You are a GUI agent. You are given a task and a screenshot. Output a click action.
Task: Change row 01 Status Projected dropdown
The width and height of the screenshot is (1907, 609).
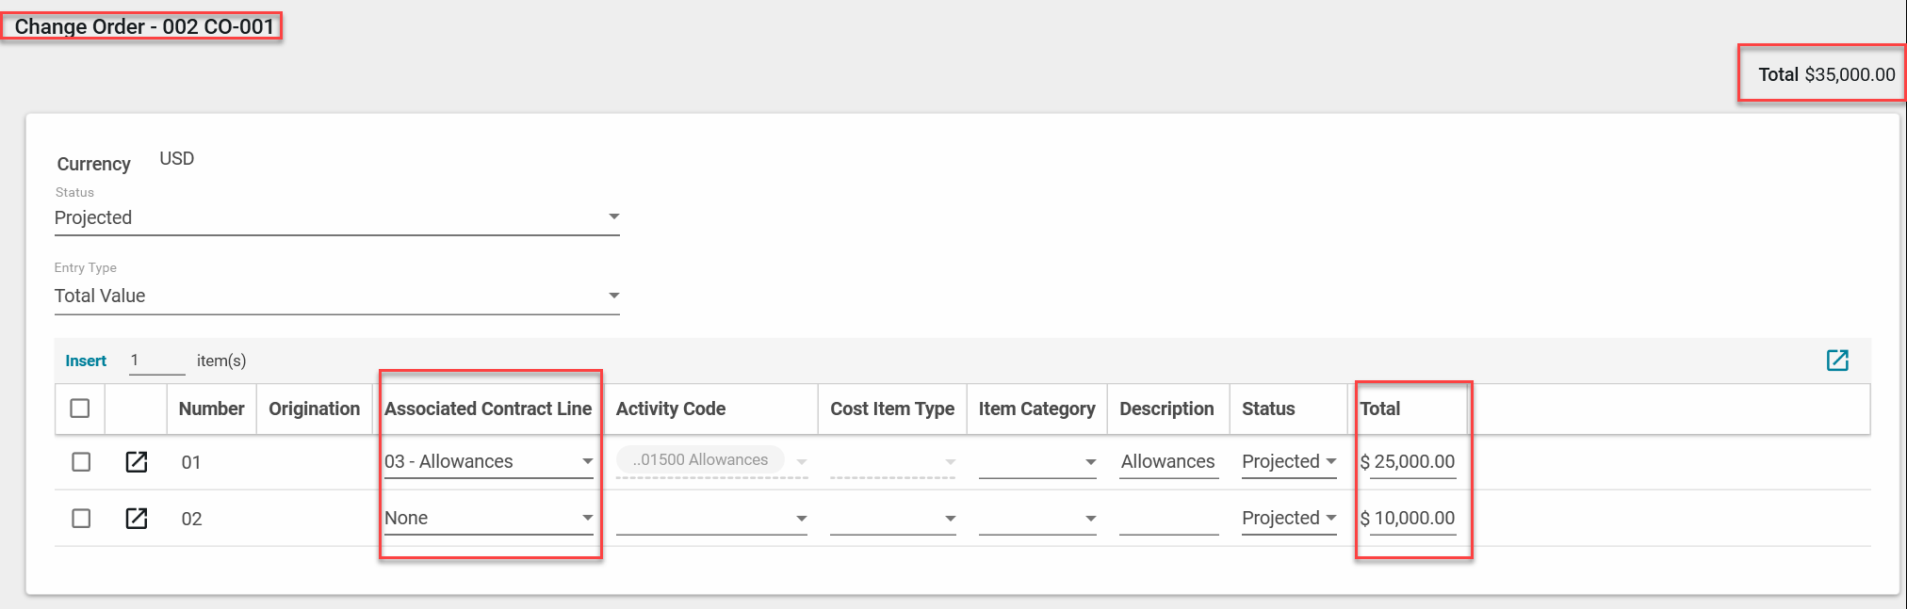click(1288, 461)
